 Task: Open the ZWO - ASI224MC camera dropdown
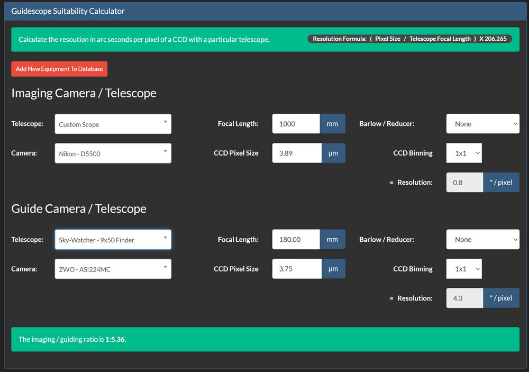click(113, 269)
